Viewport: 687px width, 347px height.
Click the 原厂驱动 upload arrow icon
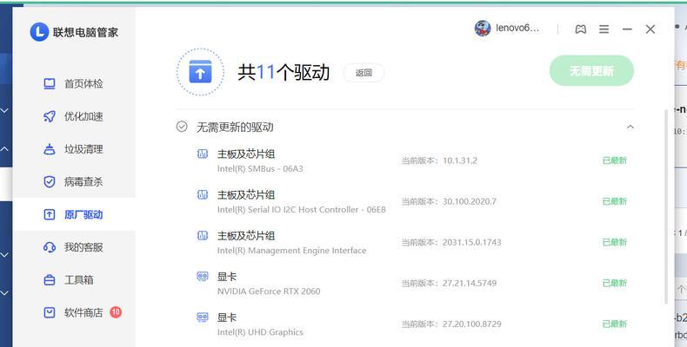[50, 214]
